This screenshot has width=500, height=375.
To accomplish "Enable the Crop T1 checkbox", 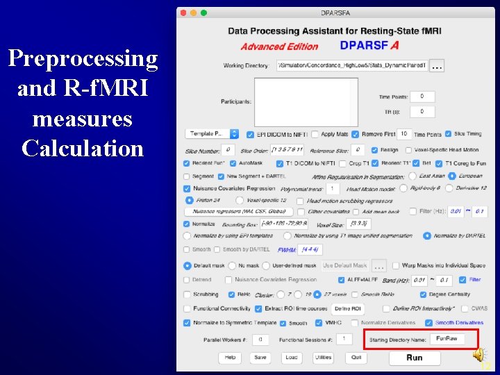I will [x=342, y=164].
